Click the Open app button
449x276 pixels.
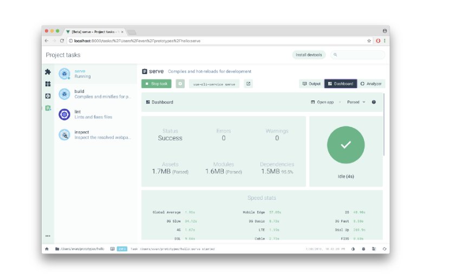pos(322,102)
